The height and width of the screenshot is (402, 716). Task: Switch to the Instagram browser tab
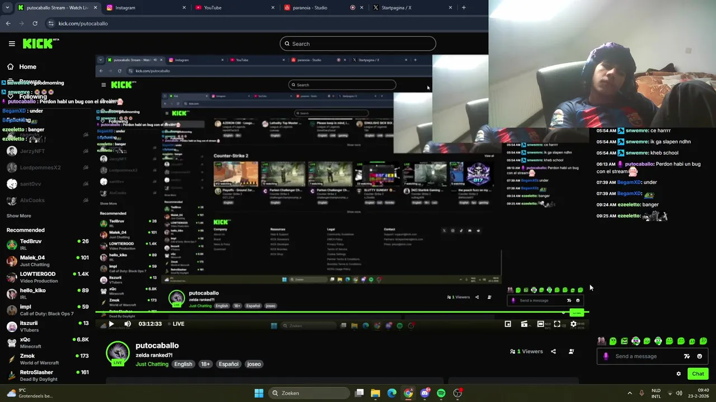[145, 8]
